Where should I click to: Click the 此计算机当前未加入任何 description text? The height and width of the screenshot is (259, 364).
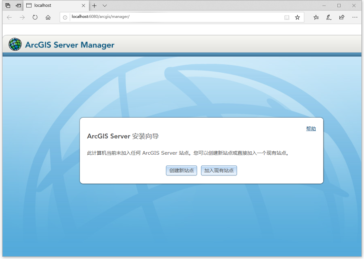point(188,153)
